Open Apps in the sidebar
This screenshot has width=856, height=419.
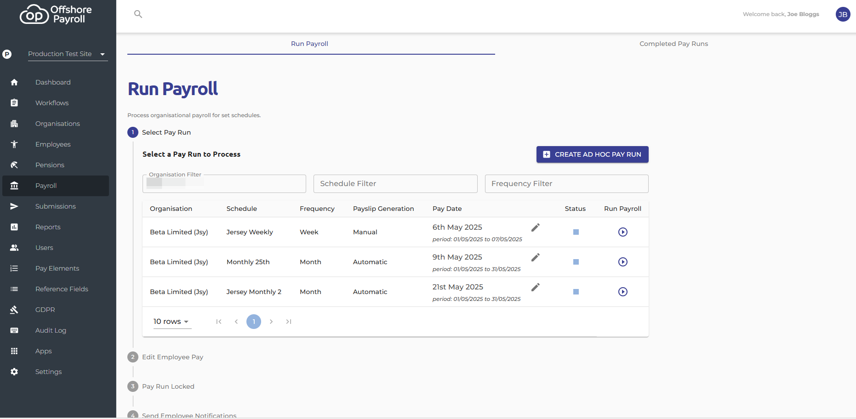(x=56, y=351)
